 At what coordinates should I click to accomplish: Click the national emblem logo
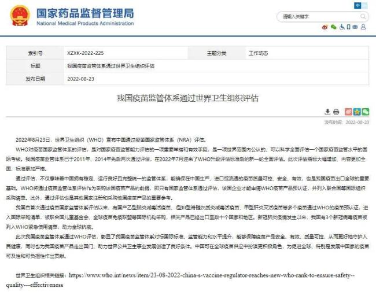pos(20,17)
